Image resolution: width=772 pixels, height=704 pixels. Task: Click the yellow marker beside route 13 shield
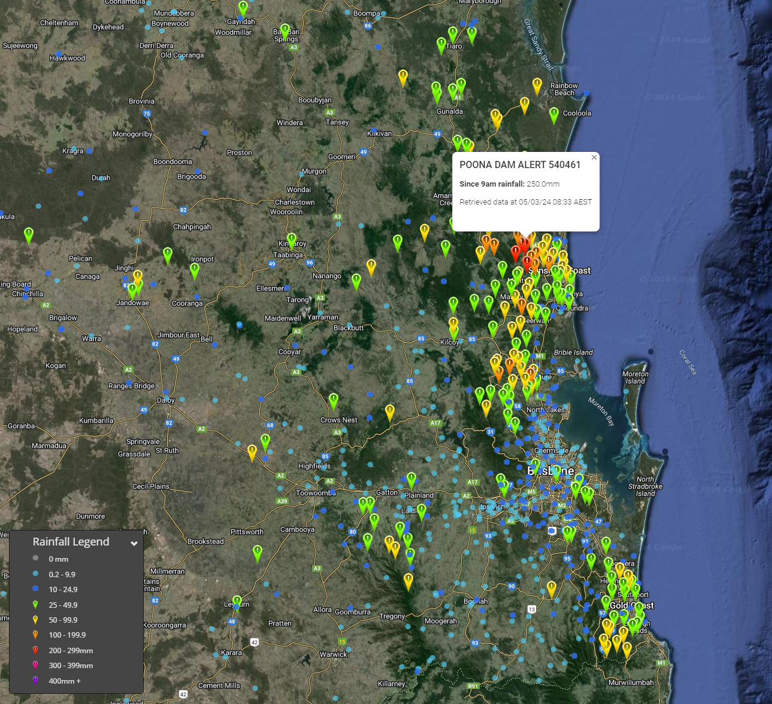552,589
